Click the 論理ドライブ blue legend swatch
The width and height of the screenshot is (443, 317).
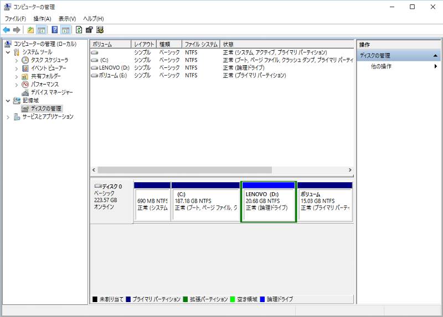262,299
